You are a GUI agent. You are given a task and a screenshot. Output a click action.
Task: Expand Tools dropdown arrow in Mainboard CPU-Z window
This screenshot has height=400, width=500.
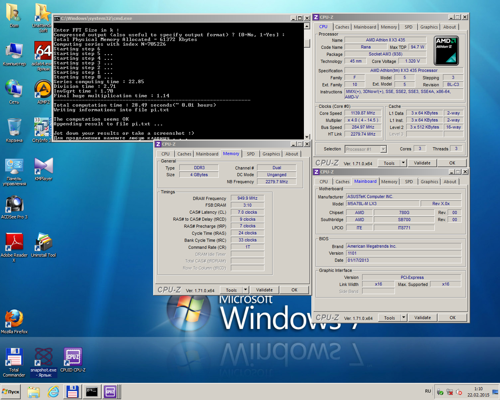click(x=404, y=318)
